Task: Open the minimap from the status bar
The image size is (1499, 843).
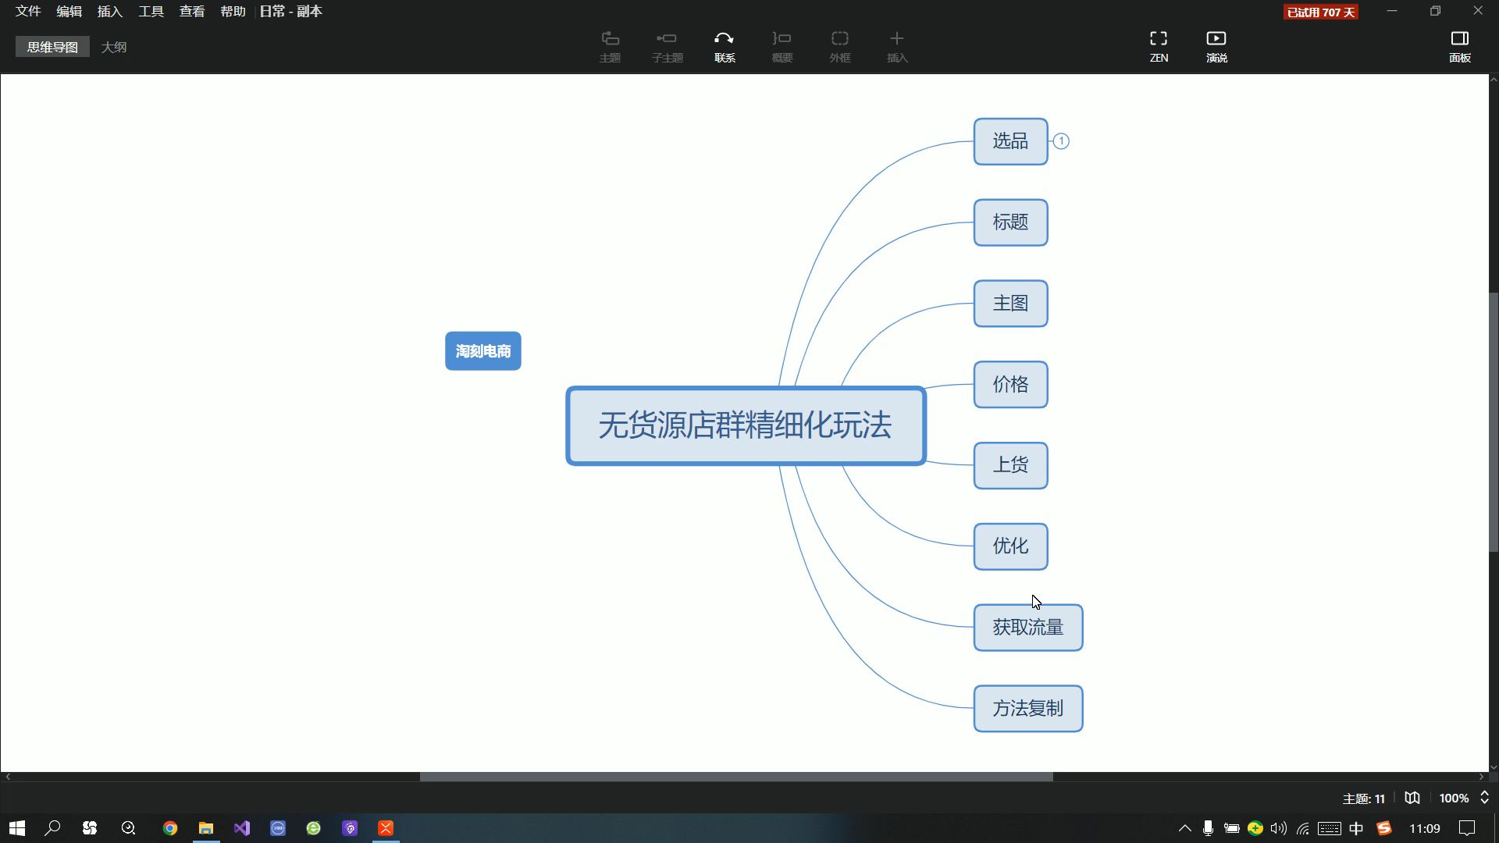Action: (x=1412, y=798)
